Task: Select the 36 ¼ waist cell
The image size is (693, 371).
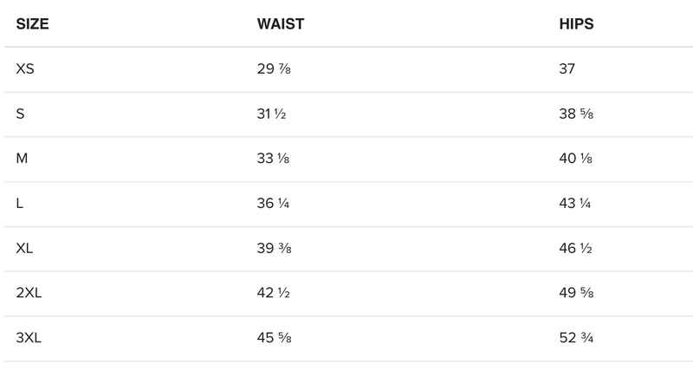Action: (274, 204)
